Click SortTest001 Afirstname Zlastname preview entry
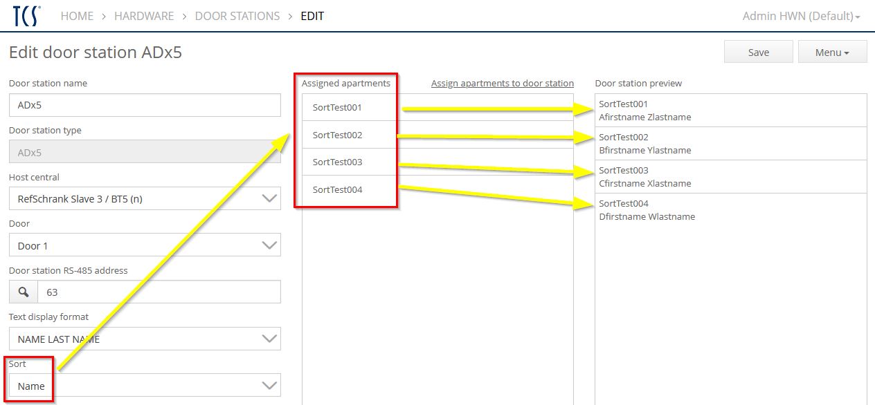Screen dimensions: 875x405 [x=730, y=111]
